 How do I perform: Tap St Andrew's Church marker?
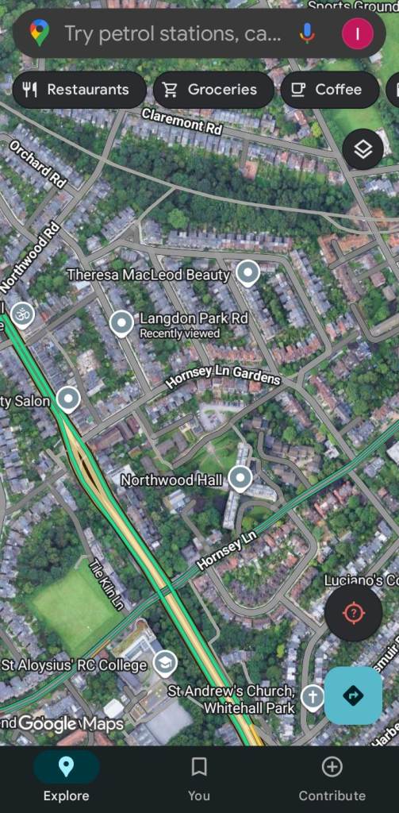pos(312,697)
